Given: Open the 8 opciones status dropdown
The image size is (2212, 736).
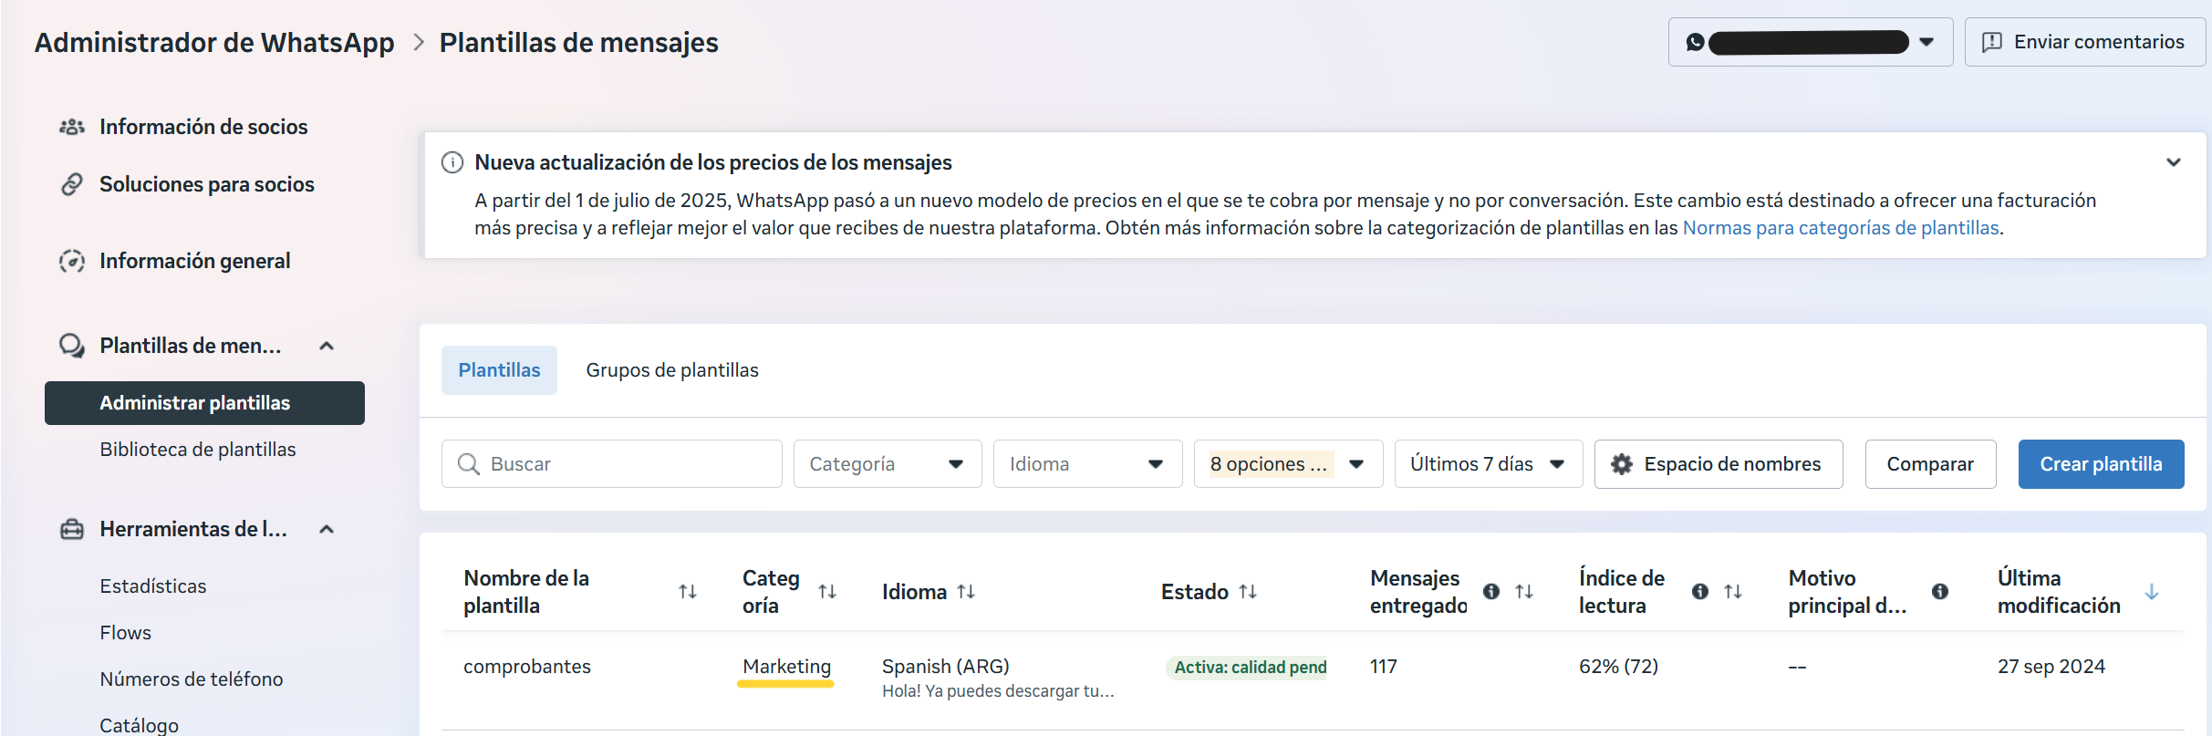Looking at the screenshot, I should [1289, 464].
